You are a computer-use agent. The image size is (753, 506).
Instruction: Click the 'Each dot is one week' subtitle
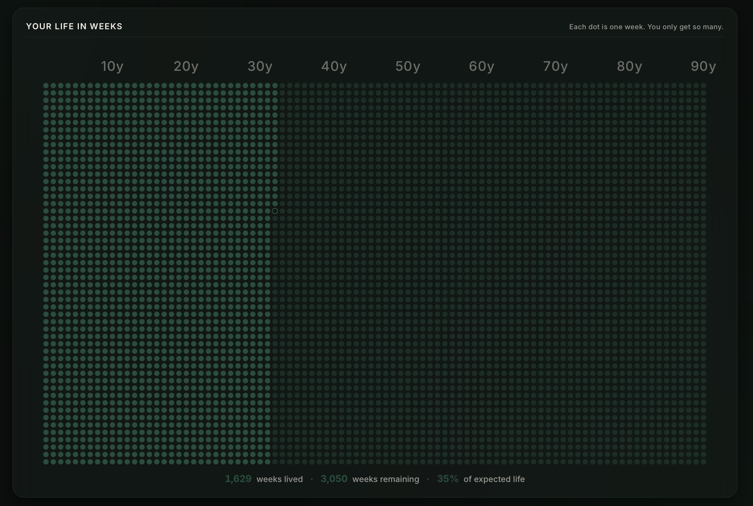point(646,27)
